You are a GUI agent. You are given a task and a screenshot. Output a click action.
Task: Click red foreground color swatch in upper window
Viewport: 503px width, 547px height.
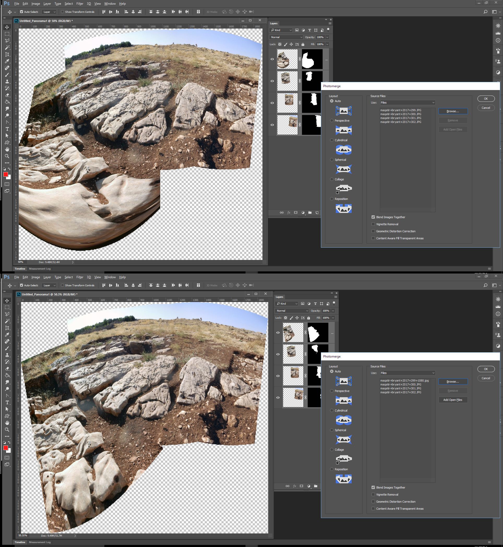pyautogui.click(x=5, y=175)
